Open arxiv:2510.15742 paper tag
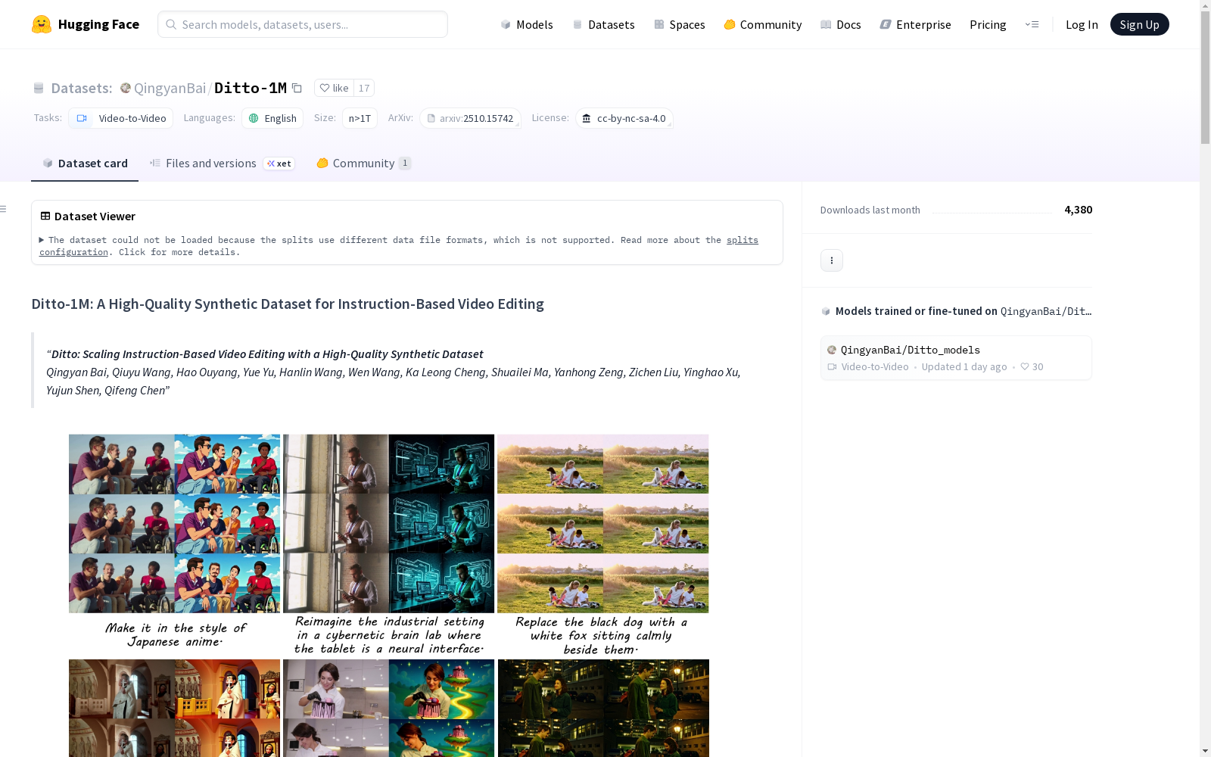Viewport: 1211px width, 757px height. click(x=470, y=118)
